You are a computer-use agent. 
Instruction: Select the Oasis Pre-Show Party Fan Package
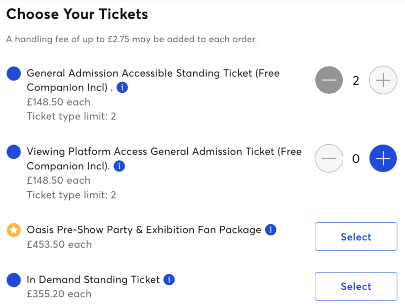click(x=356, y=236)
